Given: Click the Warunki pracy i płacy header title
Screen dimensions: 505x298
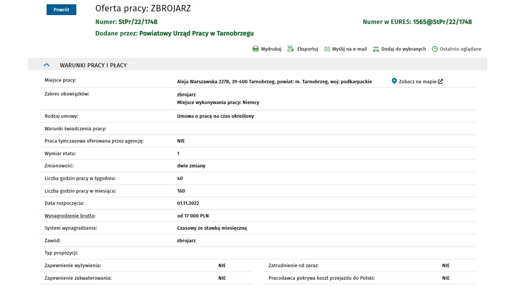Looking at the screenshot, I should tap(93, 65).
